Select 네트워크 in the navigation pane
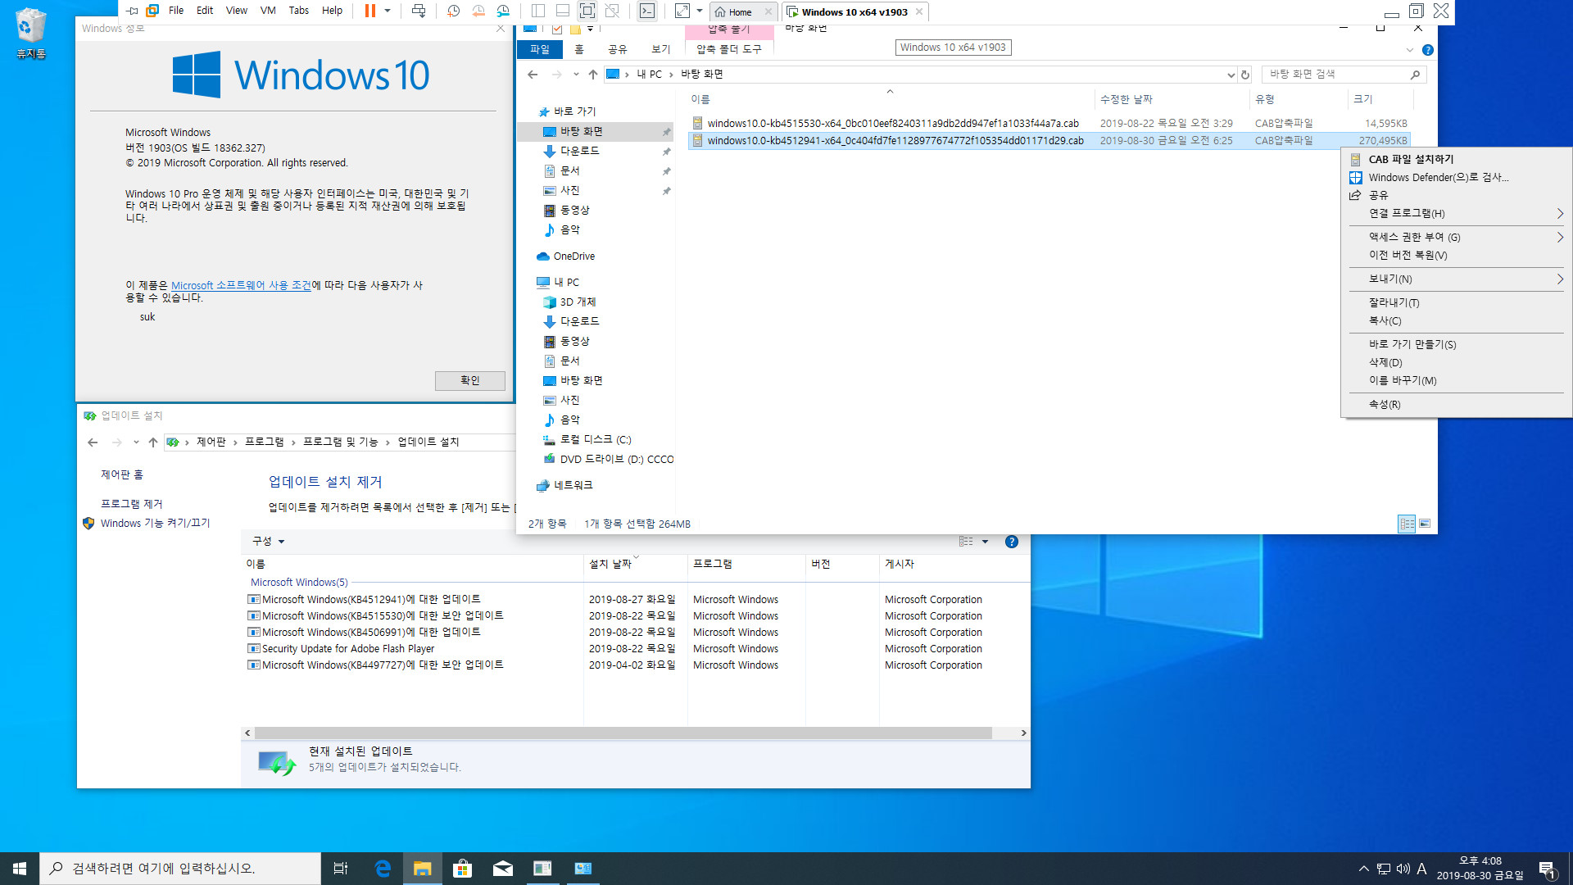 click(x=573, y=486)
